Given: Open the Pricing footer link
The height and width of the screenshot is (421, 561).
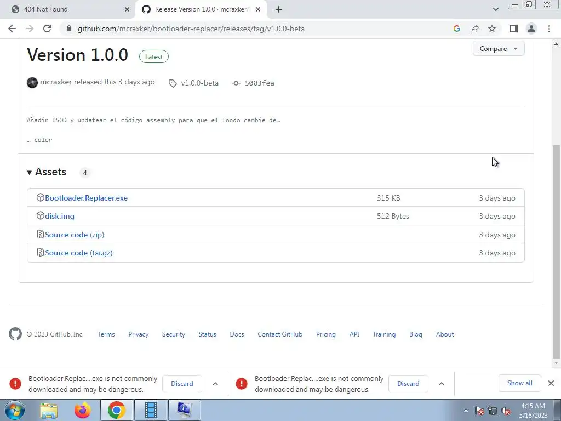Looking at the screenshot, I should 326,334.
